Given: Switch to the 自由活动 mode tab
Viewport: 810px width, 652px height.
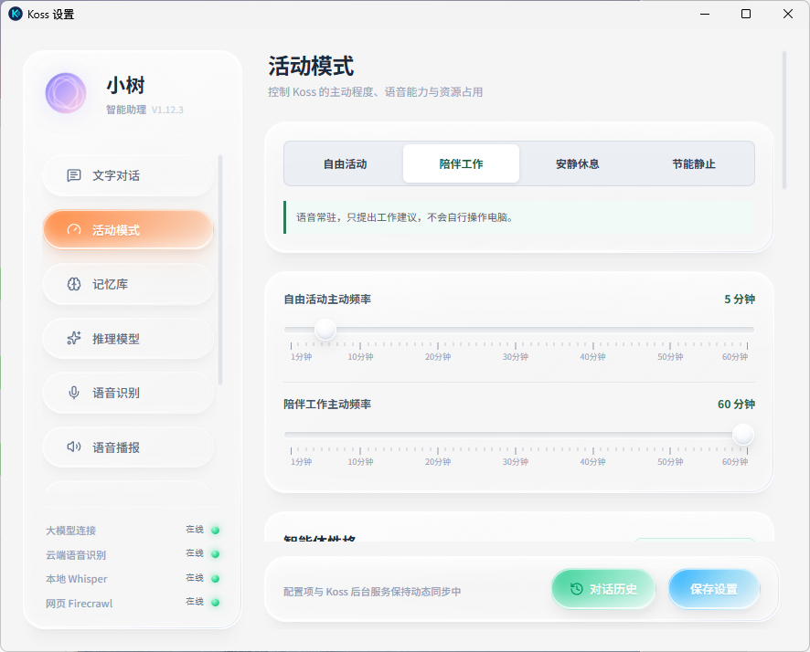Looking at the screenshot, I should pos(345,164).
